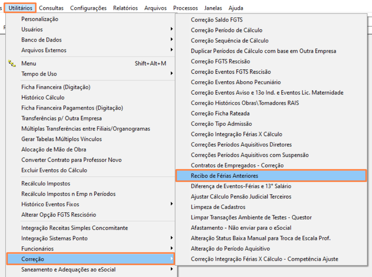The width and height of the screenshot is (372, 277).
Task: Open the Configurações menu
Action: click(88, 8)
